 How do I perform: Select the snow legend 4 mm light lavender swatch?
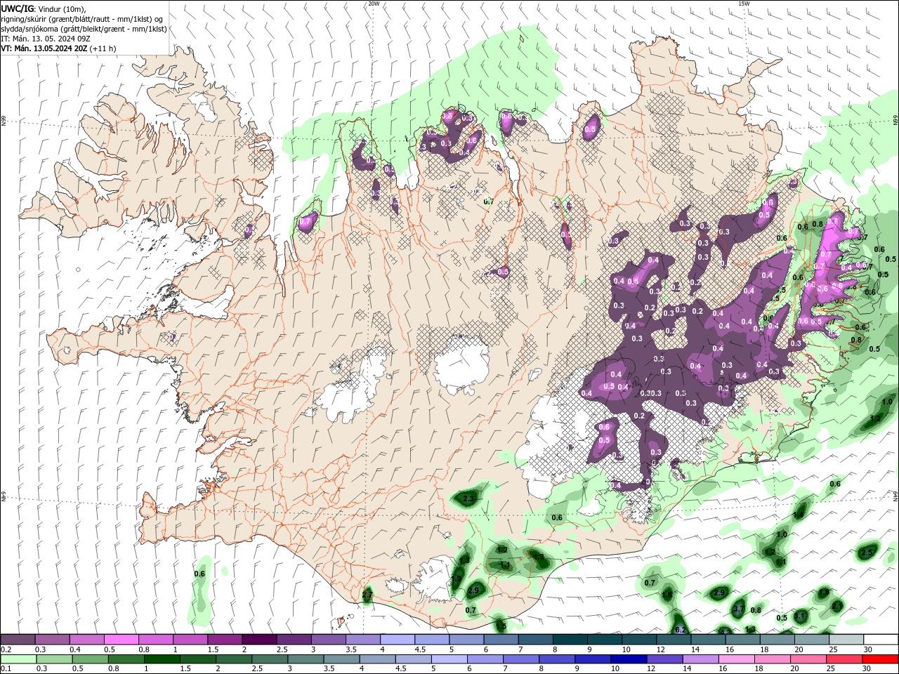coord(398,640)
